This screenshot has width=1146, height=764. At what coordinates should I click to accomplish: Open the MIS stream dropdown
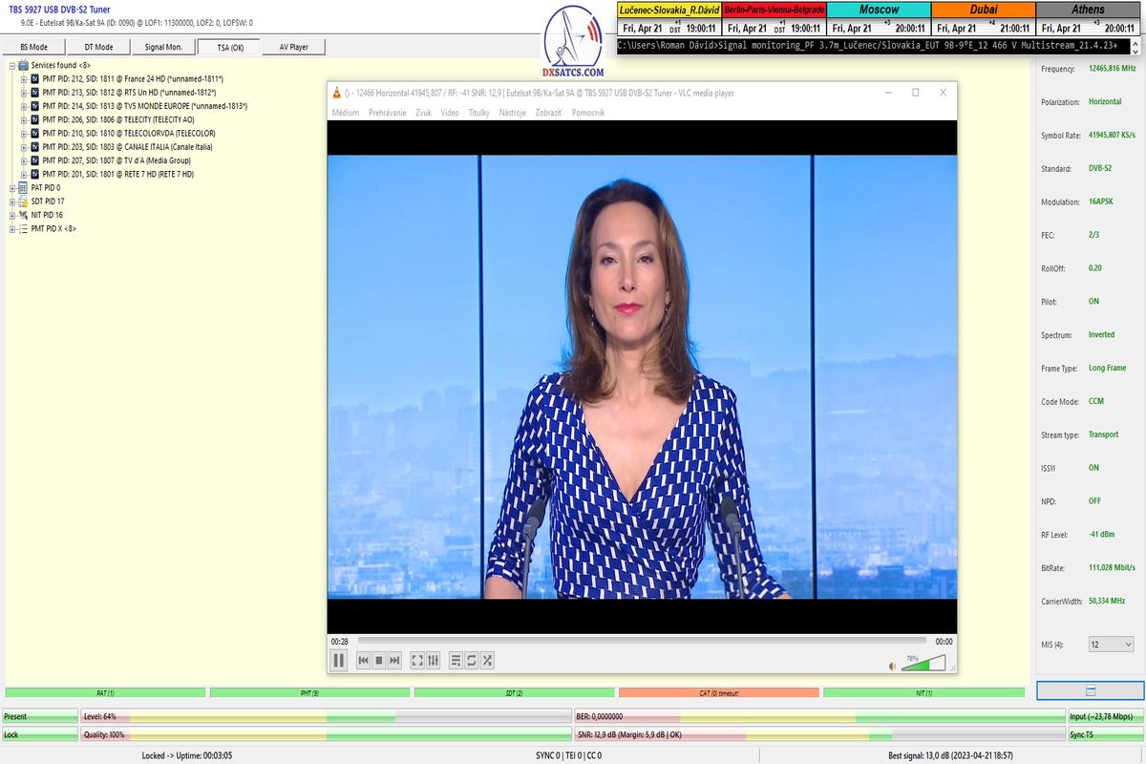[x=1111, y=645]
